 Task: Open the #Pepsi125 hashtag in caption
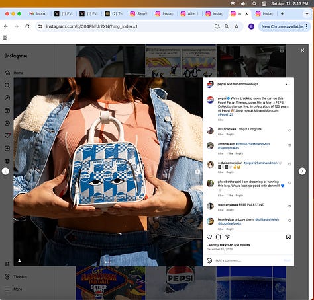[225, 114]
